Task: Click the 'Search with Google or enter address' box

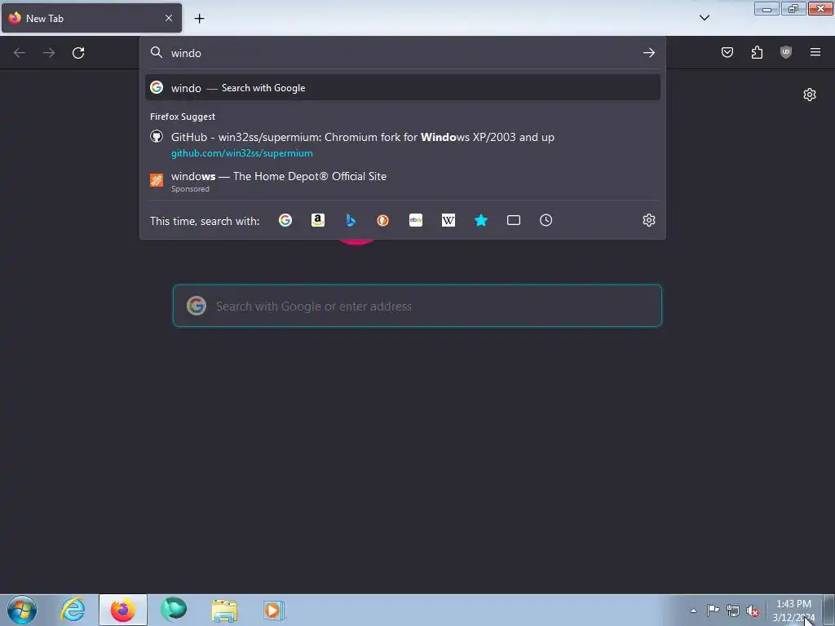Action: [417, 306]
